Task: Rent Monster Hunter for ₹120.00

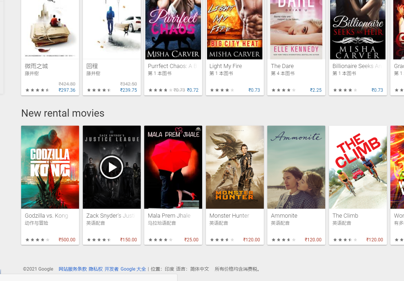Action: click(x=252, y=240)
